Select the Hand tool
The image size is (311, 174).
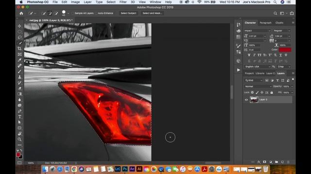(19, 134)
